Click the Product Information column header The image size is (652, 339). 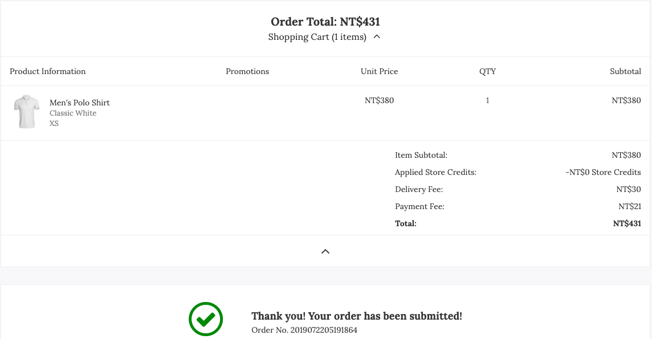click(48, 71)
